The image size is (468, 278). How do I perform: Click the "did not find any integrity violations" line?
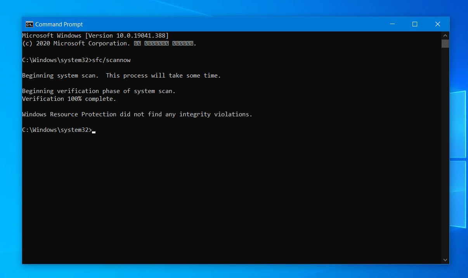point(137,114)
